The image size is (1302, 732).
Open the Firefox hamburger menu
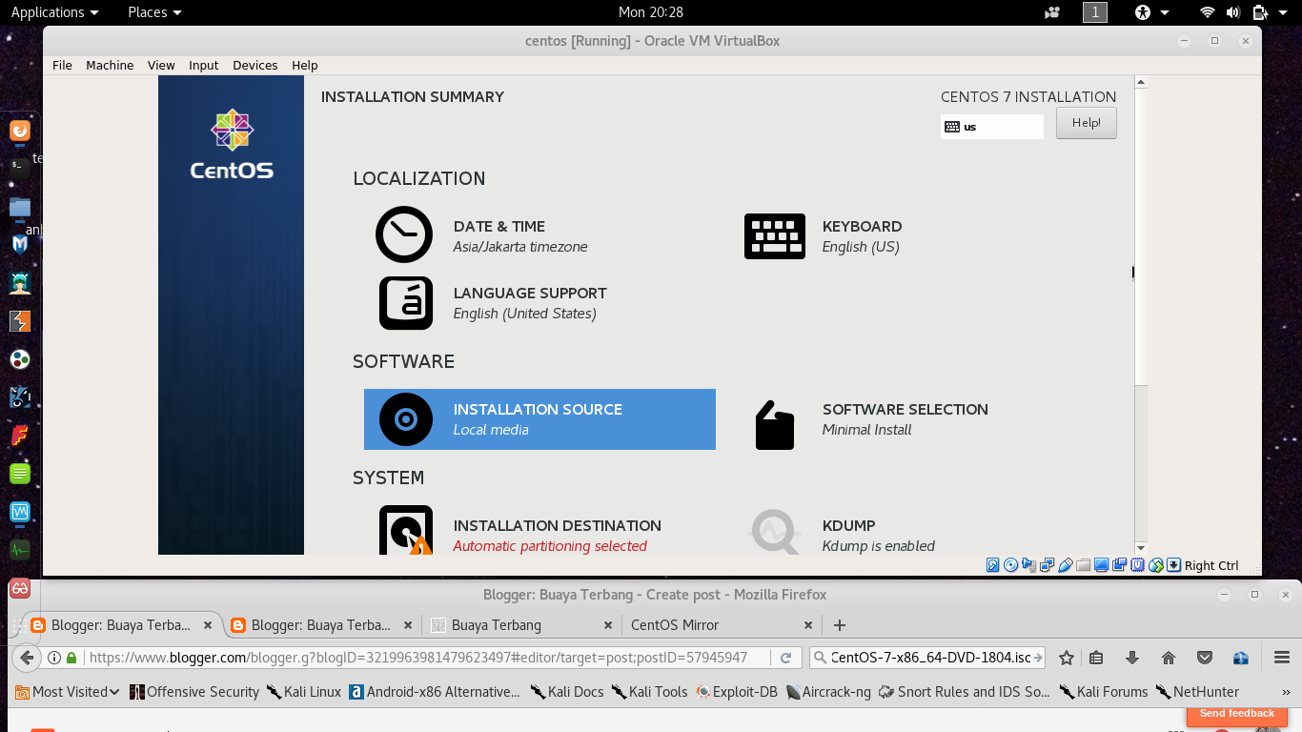pos(1282,658)
